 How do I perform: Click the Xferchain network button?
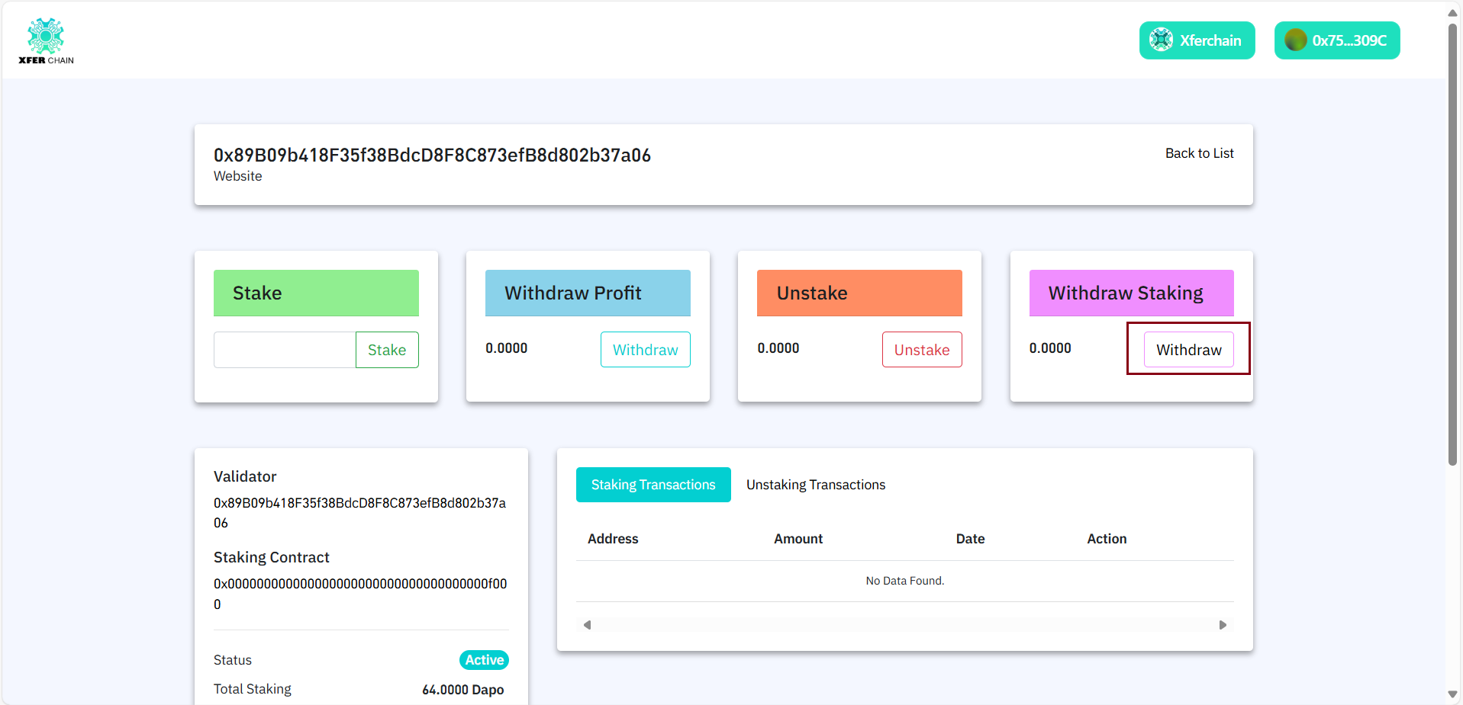(1197, 40)
